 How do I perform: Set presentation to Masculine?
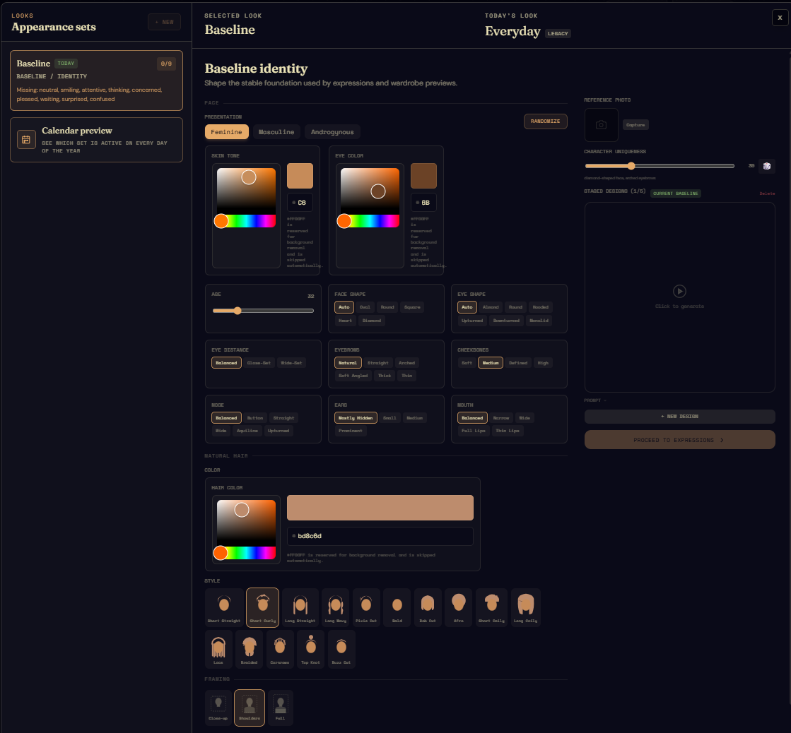pos(276,132)
